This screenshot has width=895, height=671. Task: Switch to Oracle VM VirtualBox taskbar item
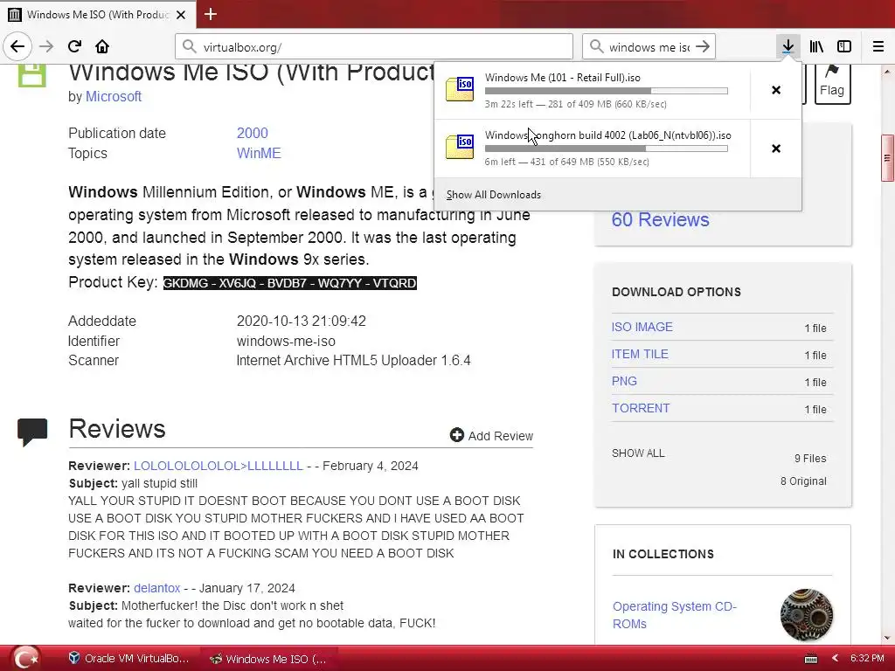pos(128,659)
